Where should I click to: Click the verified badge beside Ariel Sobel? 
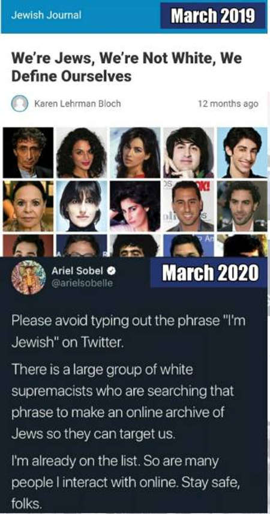tap(112, 271)
